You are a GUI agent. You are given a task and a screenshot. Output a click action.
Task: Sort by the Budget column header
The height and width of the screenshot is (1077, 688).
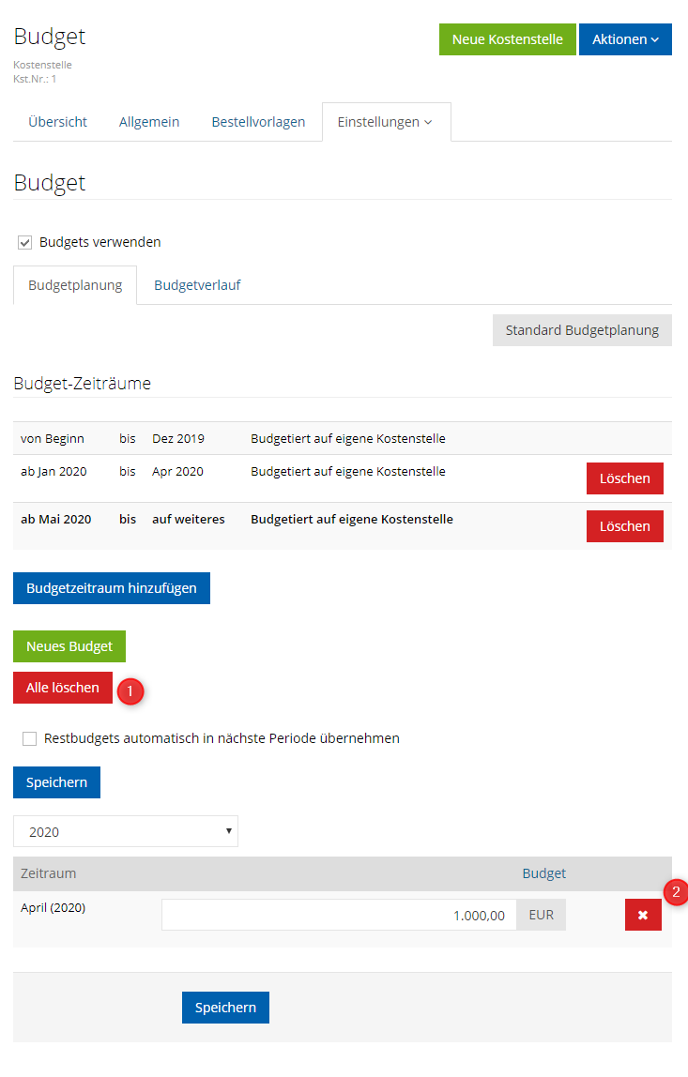tap(543, 873)
